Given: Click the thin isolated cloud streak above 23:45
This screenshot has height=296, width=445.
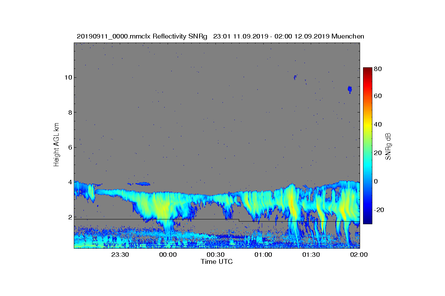Looking at the screenshot, I should pos(142,184).
